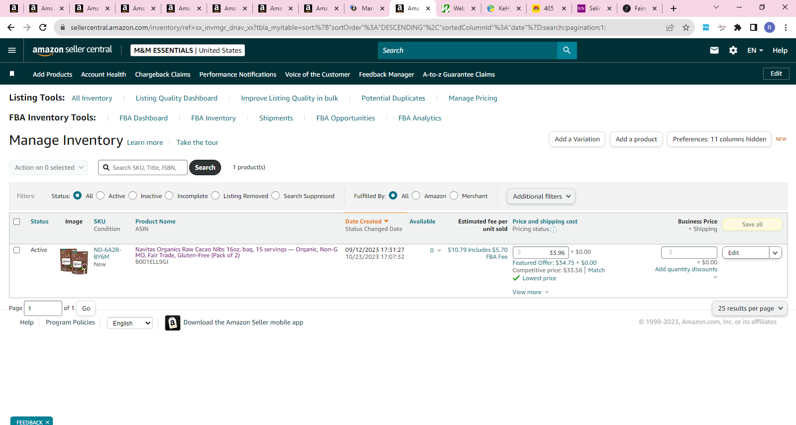
Task: Select the Inactive status filter
Action: (133, 196)
